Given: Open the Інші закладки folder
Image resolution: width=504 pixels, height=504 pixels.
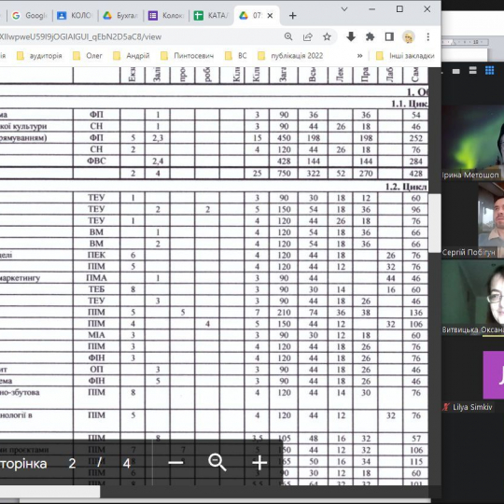Looking at the screenshot, I should [x=405, y=56].
